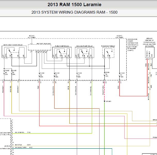The height and width of the screenshot is (155, 157).
Task: Select the 'UNDERHOOD POWER DISTRIBUTION CENTER' note
Action: click(133, 45)
